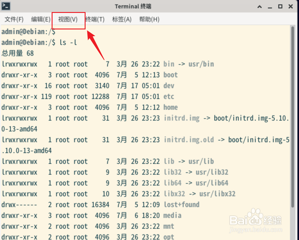Close the Terminal window

[x=291, y=6]
